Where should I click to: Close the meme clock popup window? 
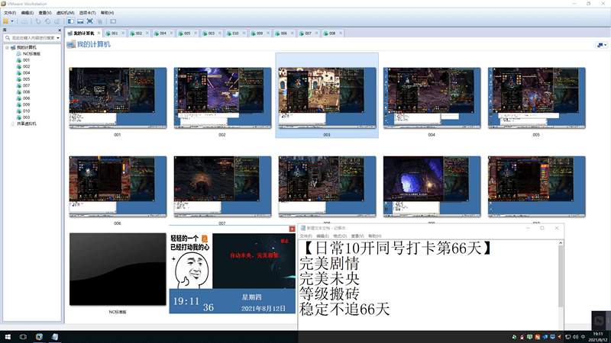coord(293,229)
